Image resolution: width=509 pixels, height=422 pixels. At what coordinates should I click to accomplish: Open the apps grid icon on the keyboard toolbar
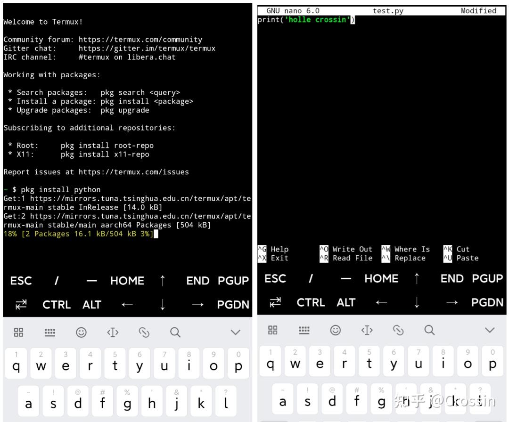pyautogui.click(x=18, y=332)
